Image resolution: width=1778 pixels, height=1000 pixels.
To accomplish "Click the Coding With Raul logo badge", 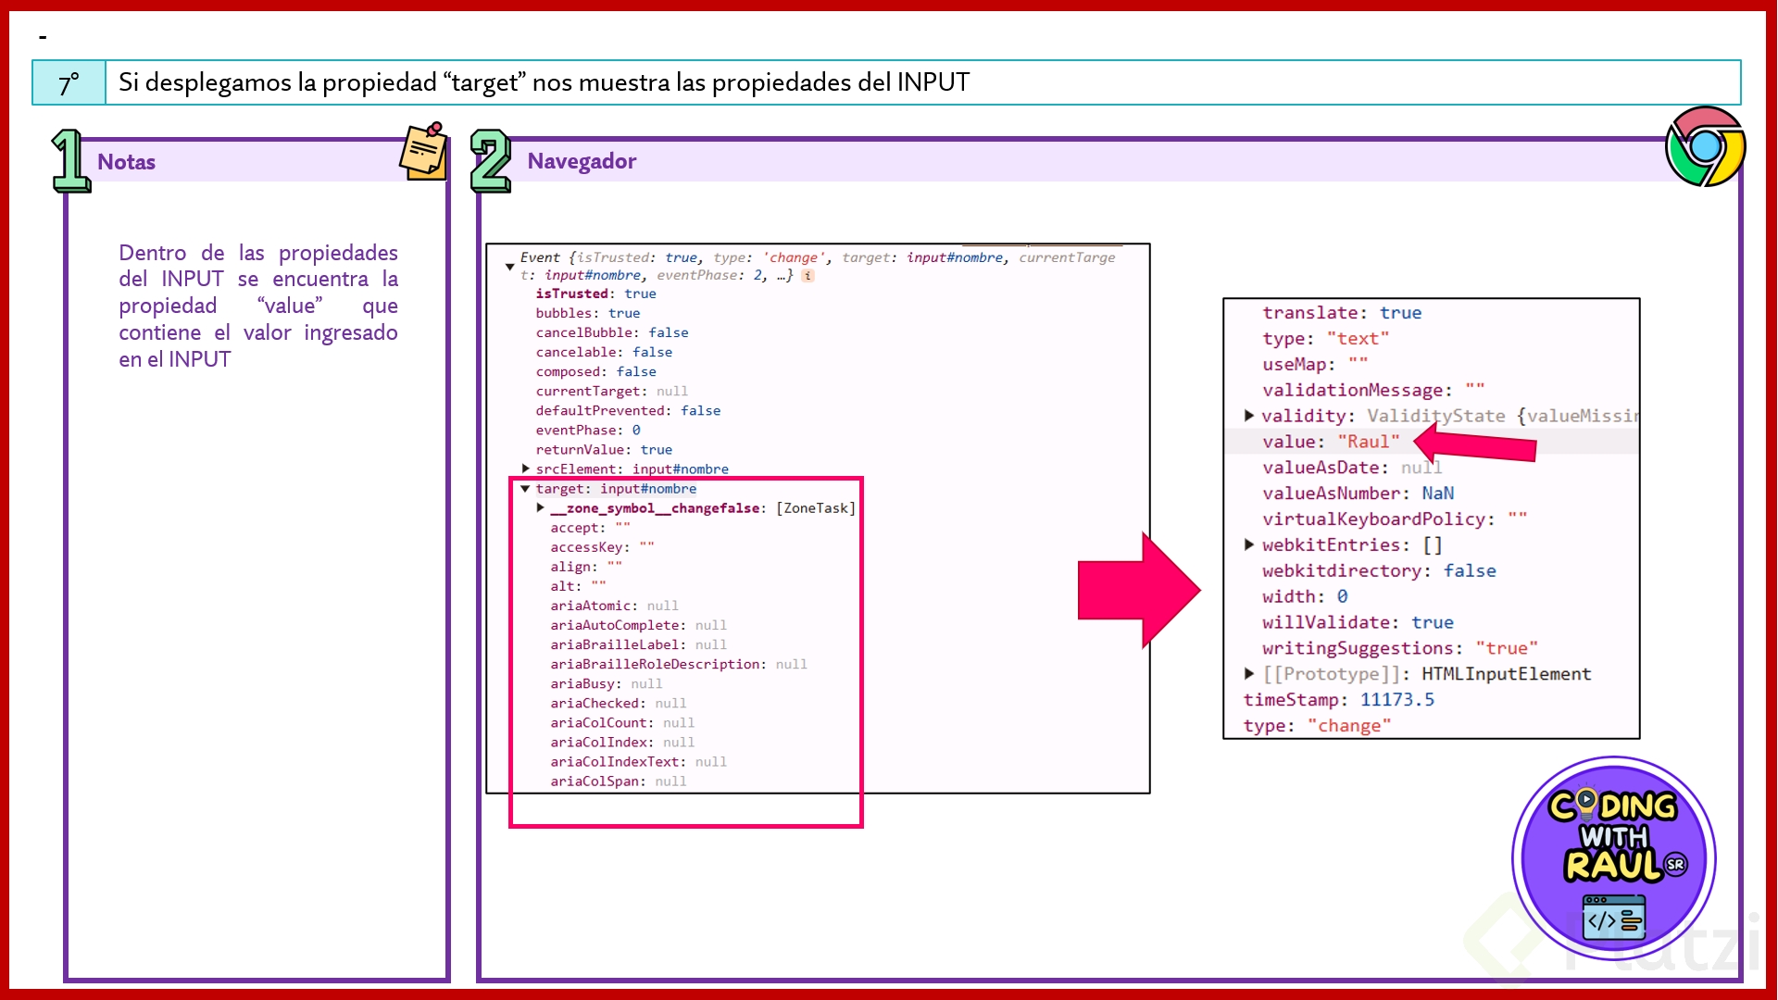I will point(1613,858).
